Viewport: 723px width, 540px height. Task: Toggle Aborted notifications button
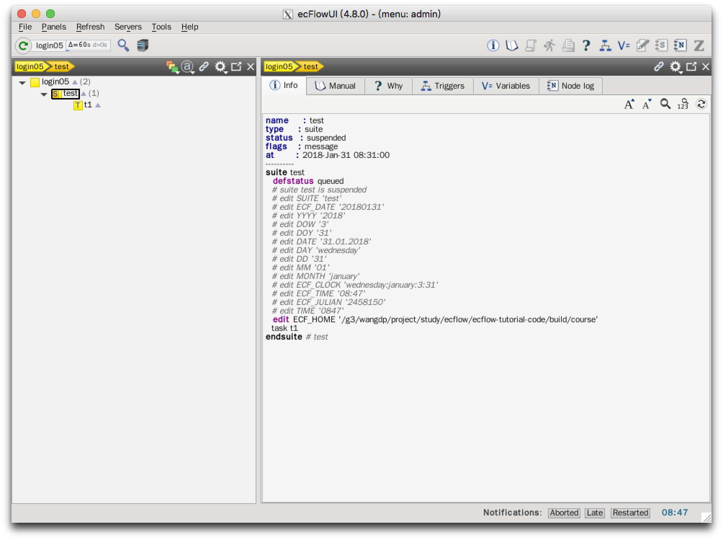tap(564, 513)
